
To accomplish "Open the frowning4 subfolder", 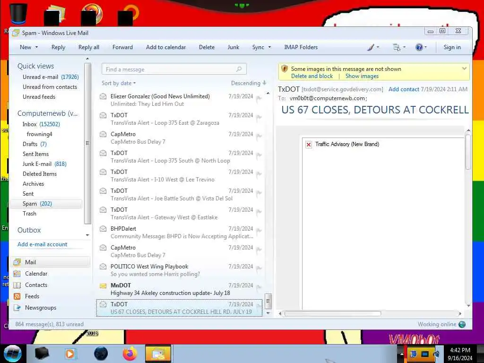I will tap(40, 134).
